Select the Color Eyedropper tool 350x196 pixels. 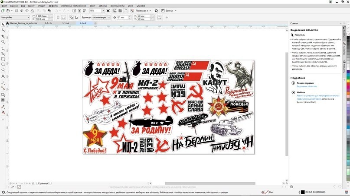pyautogui.click(x=3, y=107)
